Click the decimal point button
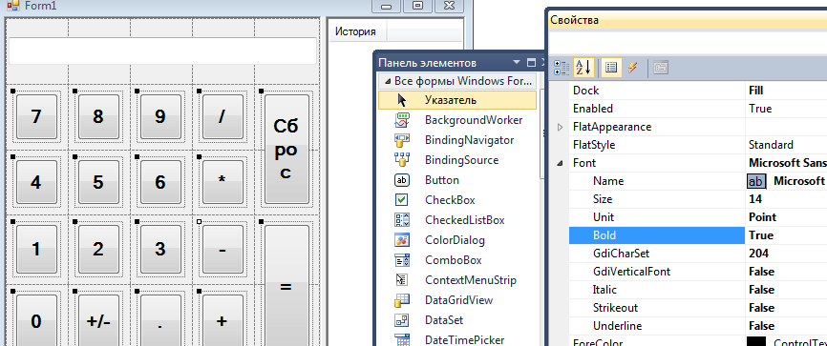 pos(160,320)
